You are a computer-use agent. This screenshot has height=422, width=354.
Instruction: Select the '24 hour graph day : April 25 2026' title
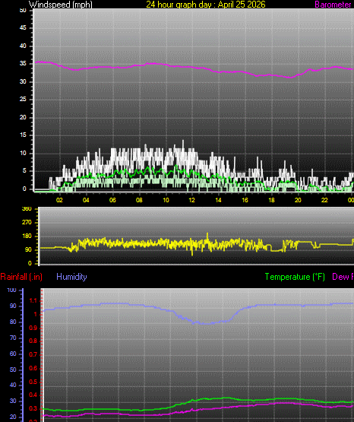pyautogui.click(x=206, y=5)
